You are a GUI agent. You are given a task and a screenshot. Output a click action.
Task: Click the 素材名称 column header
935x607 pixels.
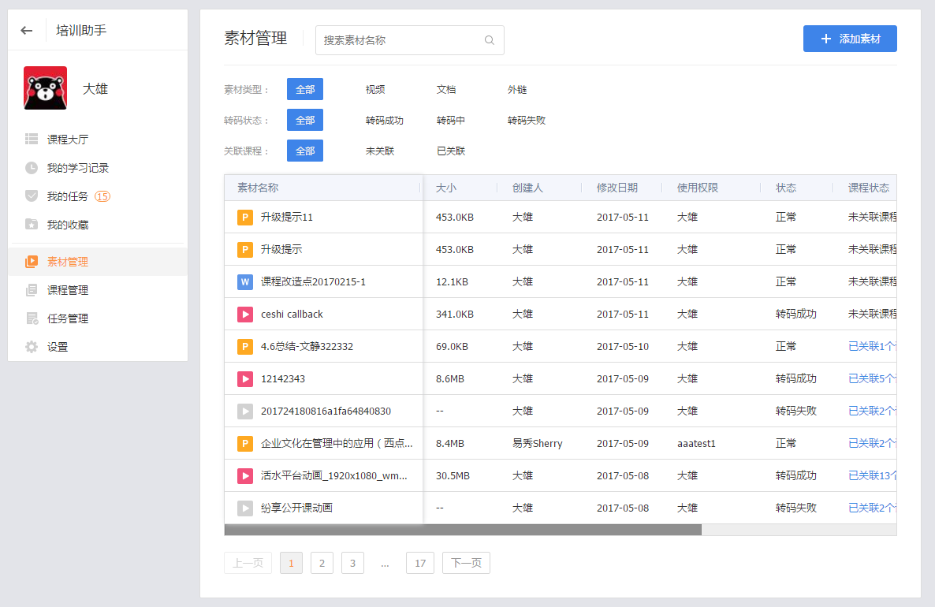point(259,188)
